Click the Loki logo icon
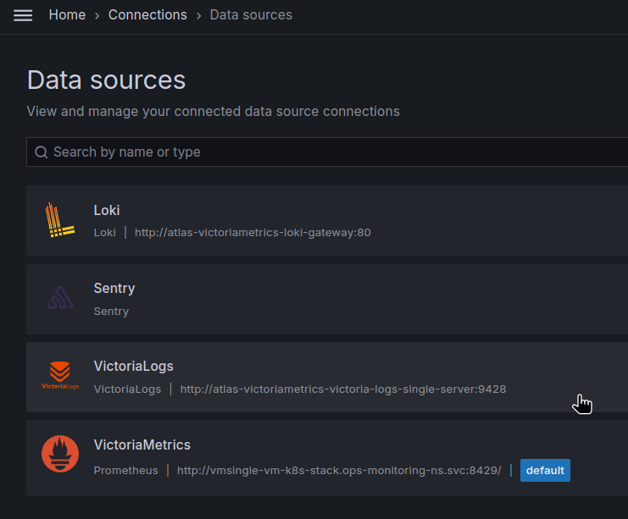This screenshot has width=628, height=519. point(60,219)
